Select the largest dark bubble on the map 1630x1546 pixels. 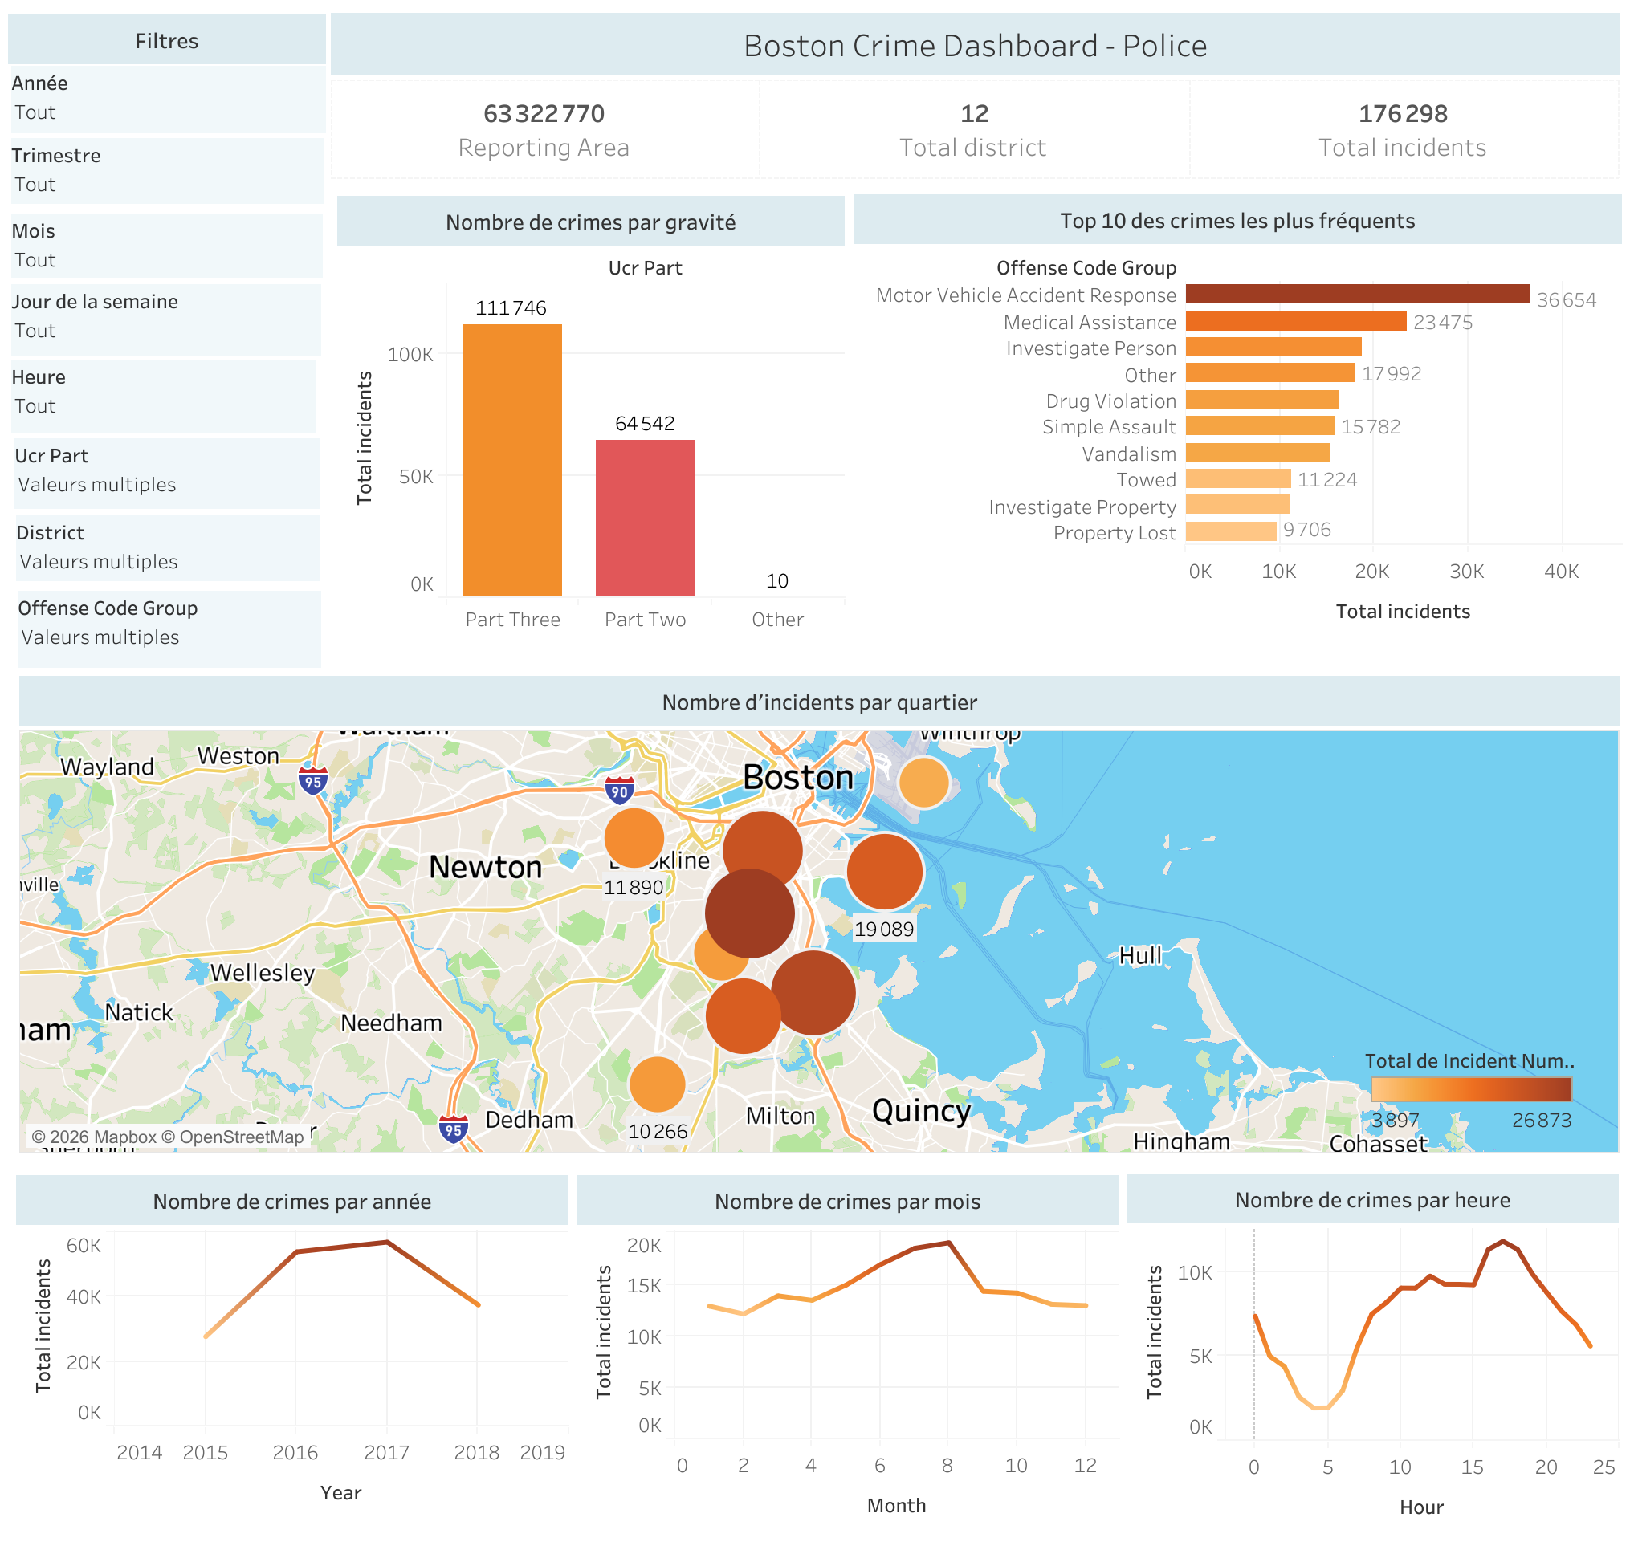[750, 910]
